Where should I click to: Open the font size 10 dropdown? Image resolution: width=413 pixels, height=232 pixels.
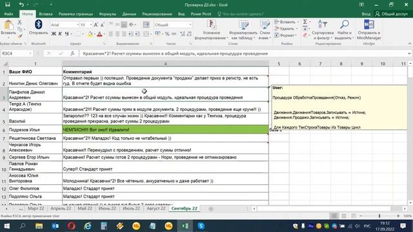(x=91, y=24)
